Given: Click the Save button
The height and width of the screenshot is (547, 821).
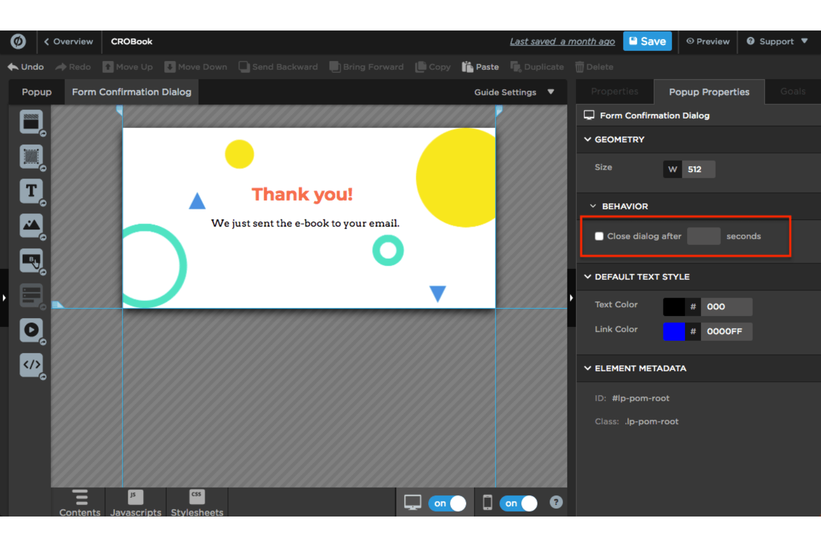Looking at the screenshot, I should pyautogui.click(x=647, y=41).
